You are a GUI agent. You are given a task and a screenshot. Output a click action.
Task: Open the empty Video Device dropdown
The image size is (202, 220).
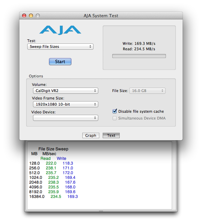[66, 118]
